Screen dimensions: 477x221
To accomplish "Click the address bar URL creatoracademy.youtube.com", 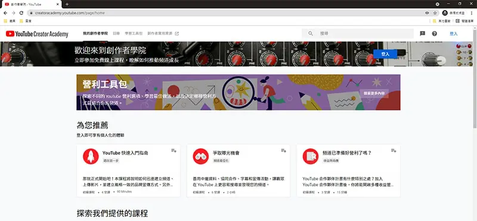I will coord(70,13).
